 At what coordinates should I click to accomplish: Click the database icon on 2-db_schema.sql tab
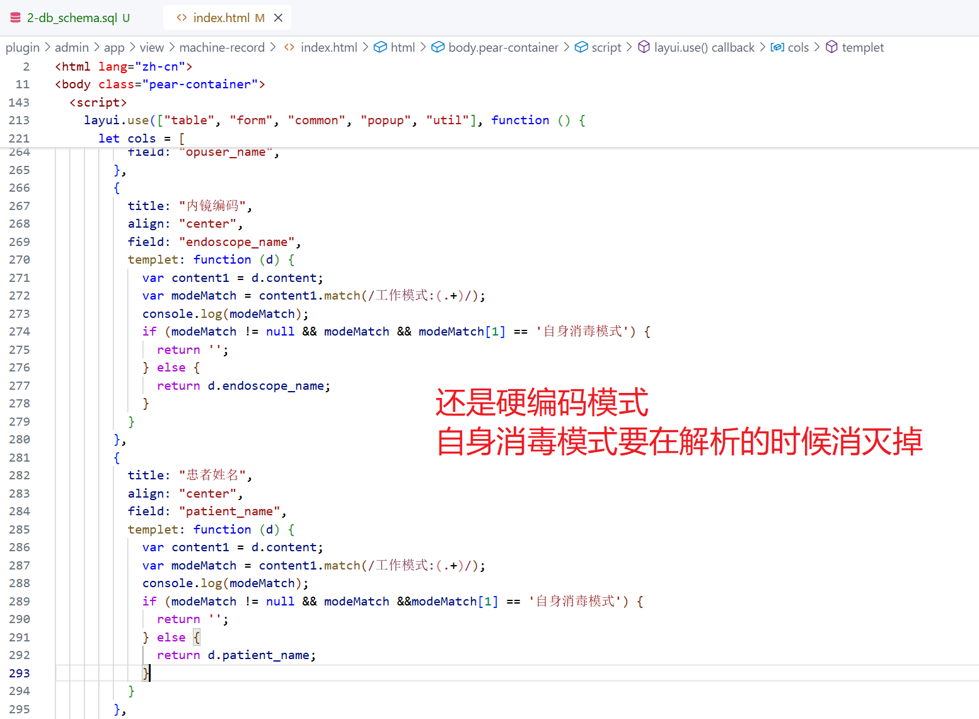click(16, 18)
